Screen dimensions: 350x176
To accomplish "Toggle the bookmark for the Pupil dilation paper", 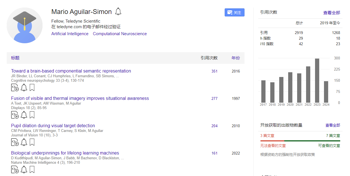I will pos(32,142).
